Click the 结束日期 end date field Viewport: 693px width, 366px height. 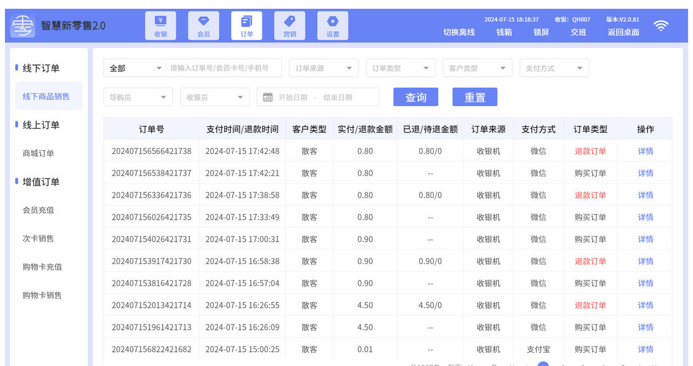click(338, 98)
